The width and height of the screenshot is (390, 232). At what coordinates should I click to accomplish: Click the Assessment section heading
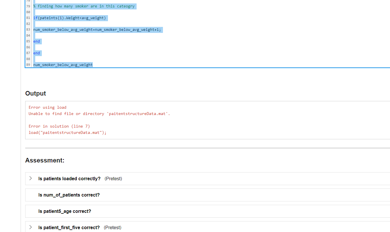(x=45, y=160)
